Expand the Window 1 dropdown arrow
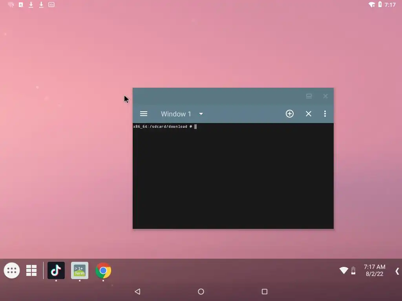The height and width of the screenshot is (301, 402). pos(201,114)
